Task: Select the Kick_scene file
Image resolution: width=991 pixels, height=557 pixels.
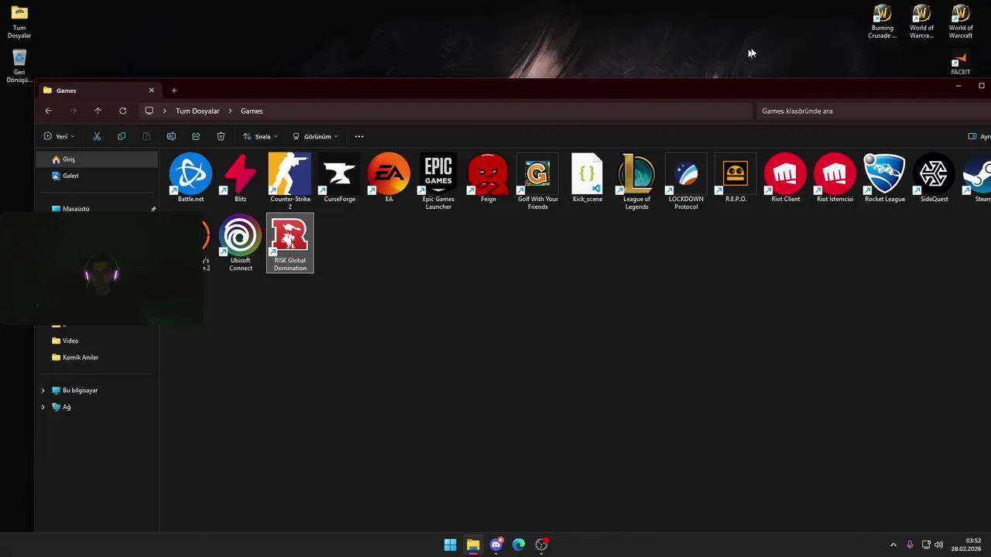Action: coord(587,179)
